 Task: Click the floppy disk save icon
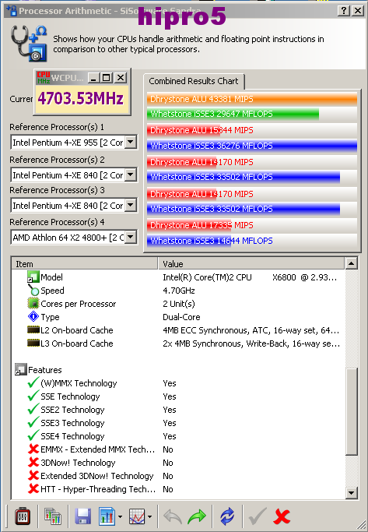click(x=82, y=516)
